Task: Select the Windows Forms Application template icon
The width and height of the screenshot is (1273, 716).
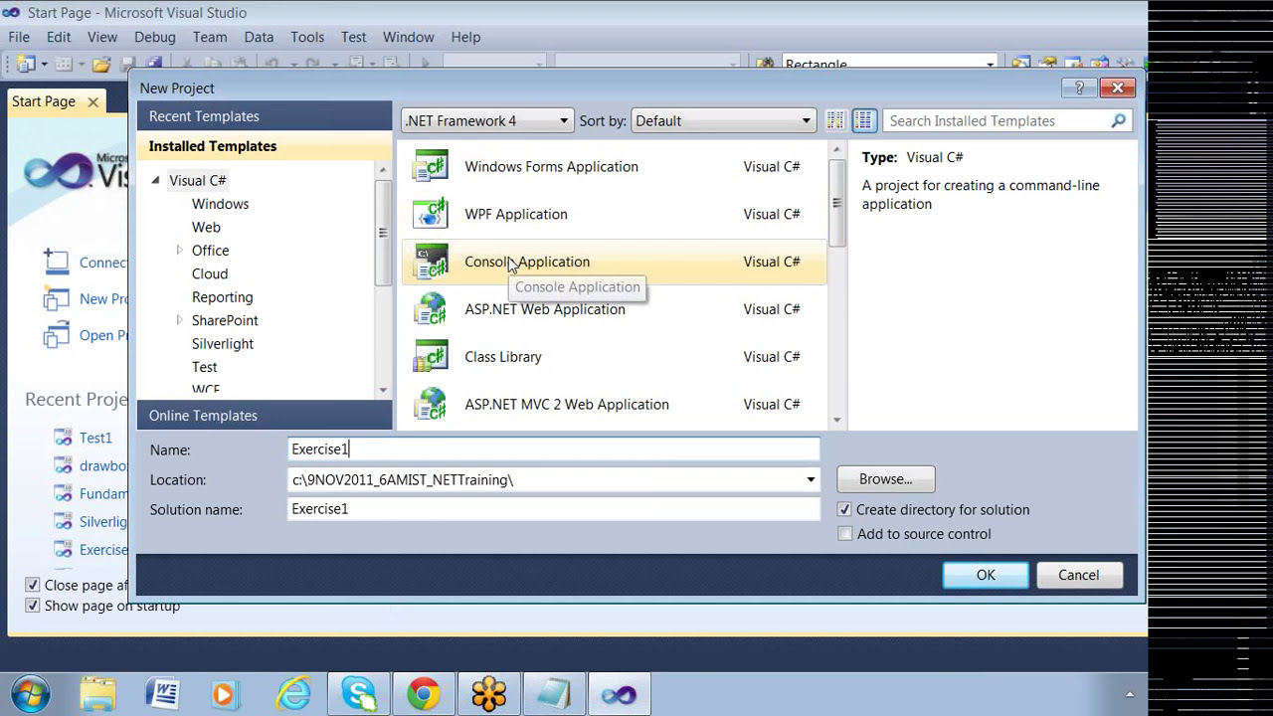Action: pyautogui.click(x=431, y=166)
